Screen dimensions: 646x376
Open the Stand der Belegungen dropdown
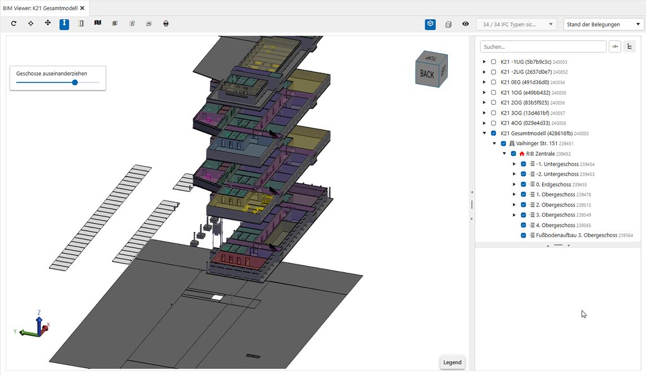pyautogui.click(x=603, y=24)
